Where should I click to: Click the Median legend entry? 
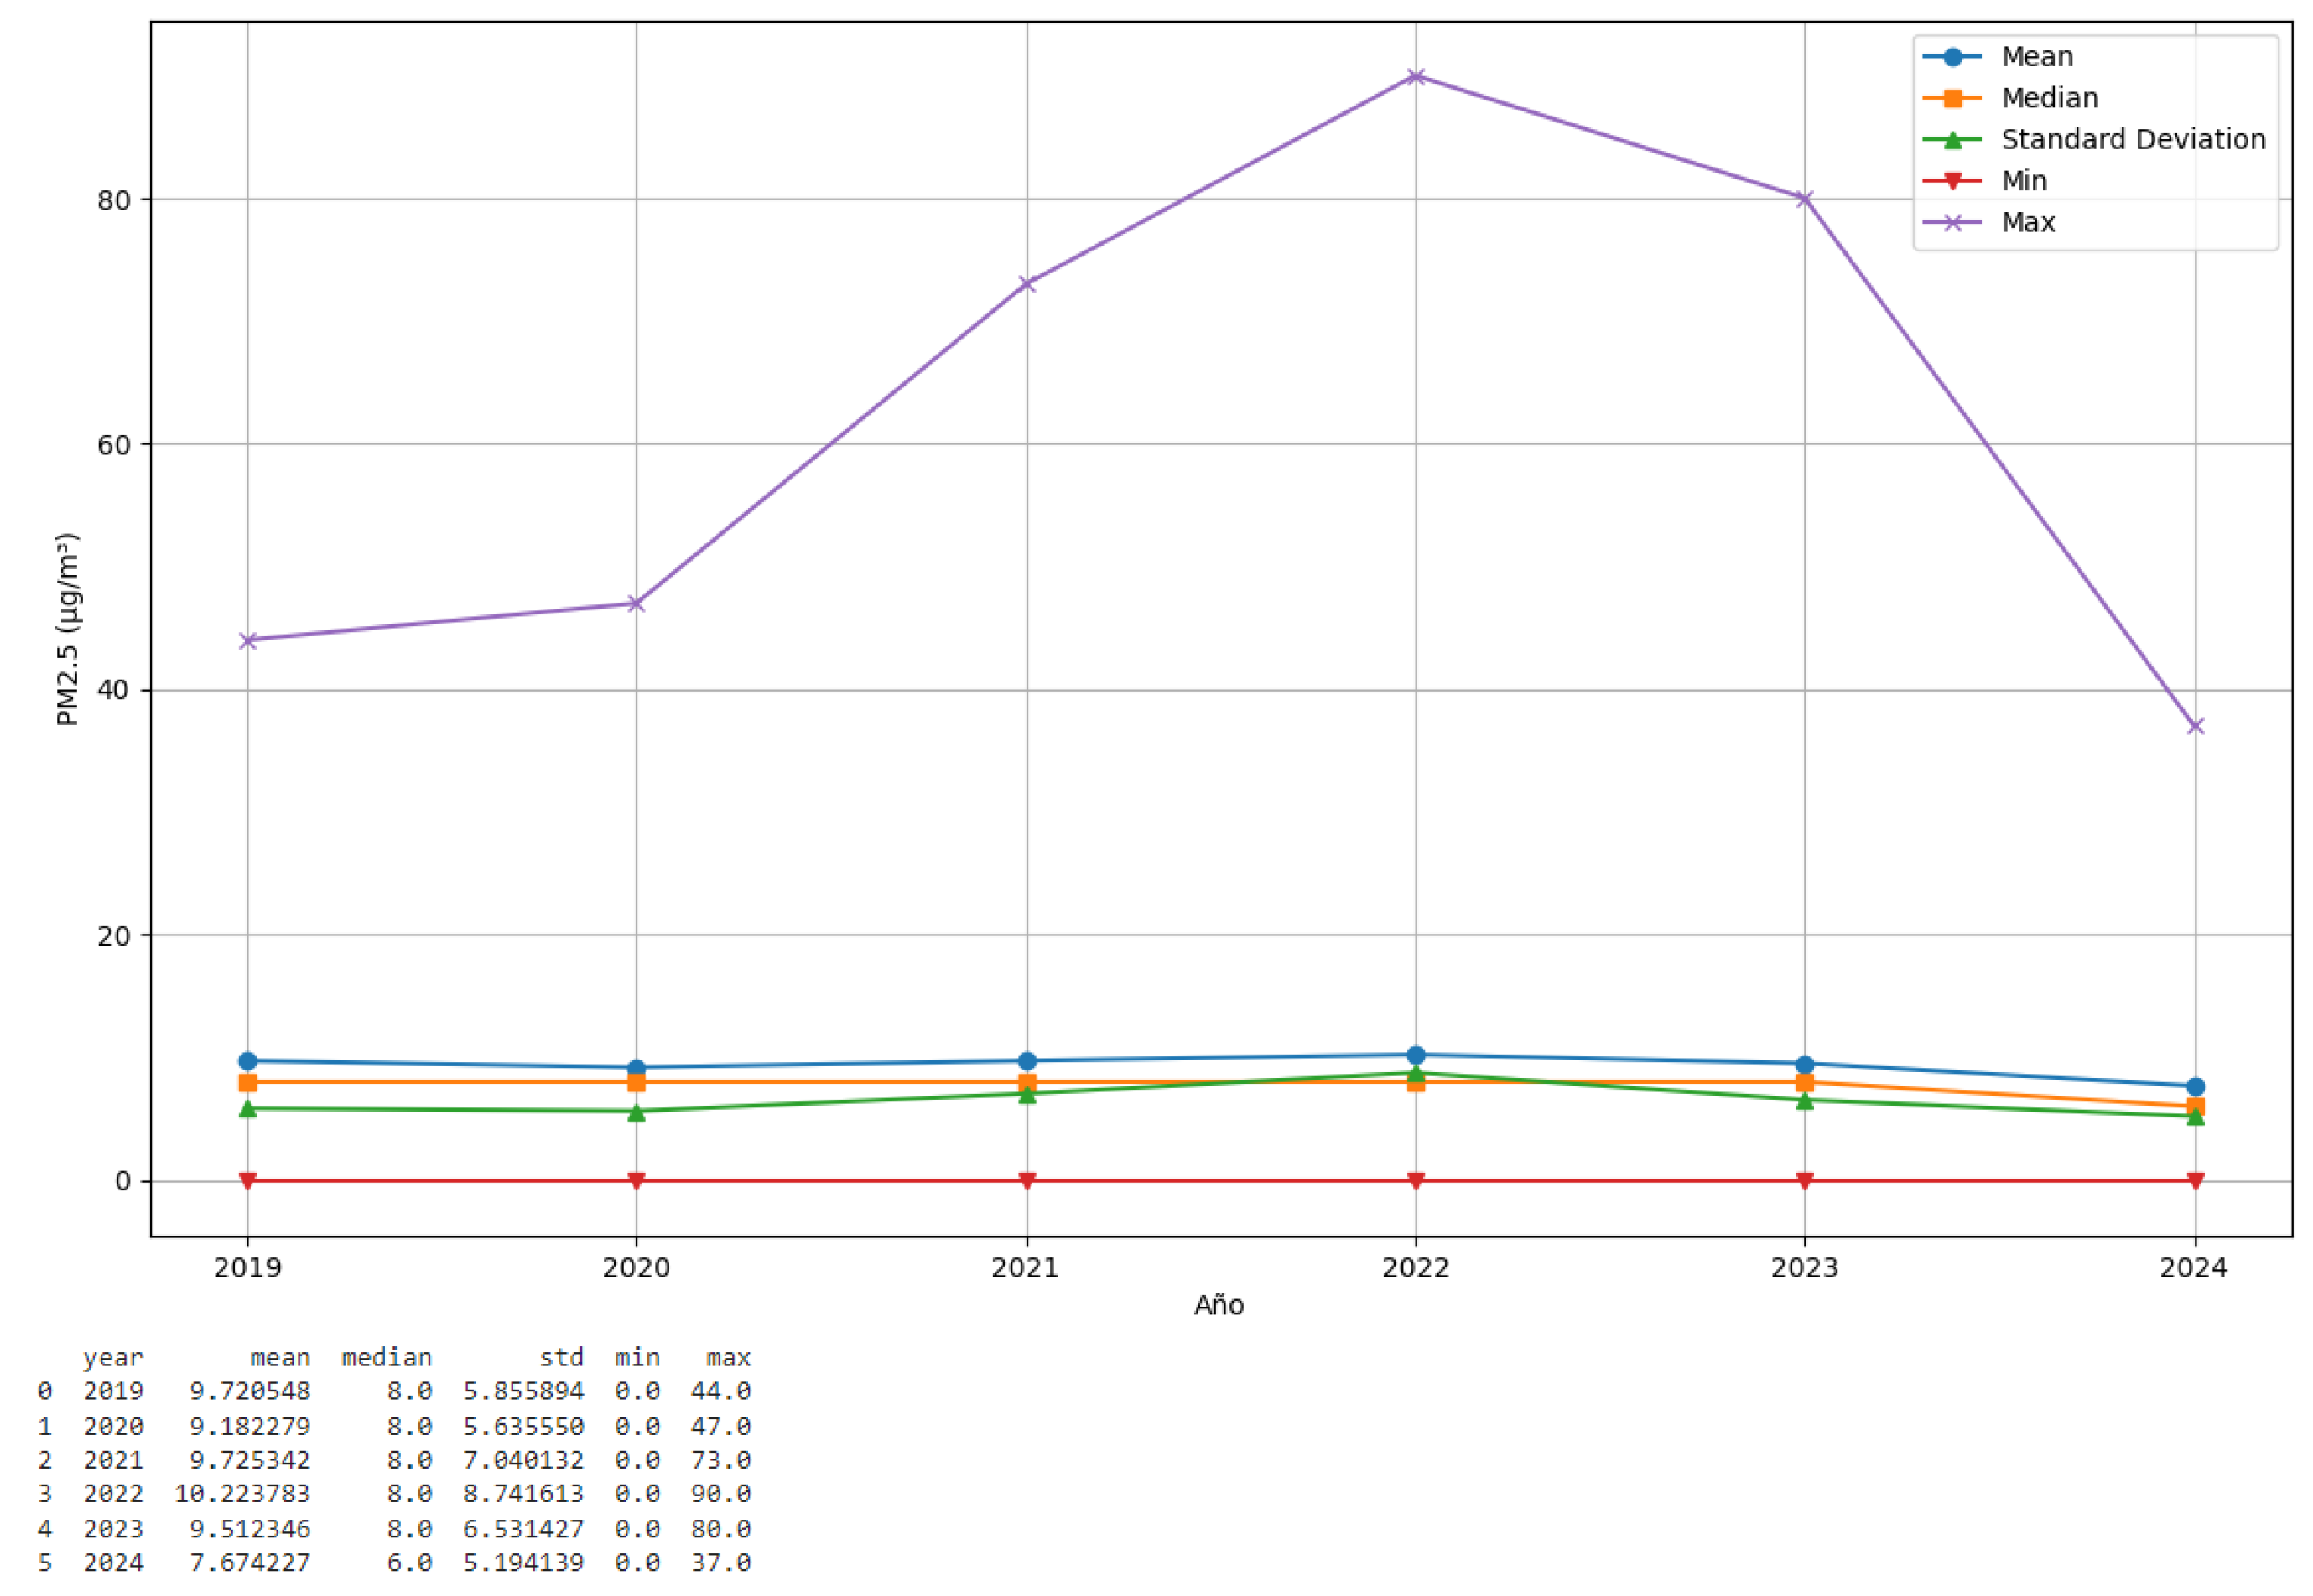point(2011,98)
